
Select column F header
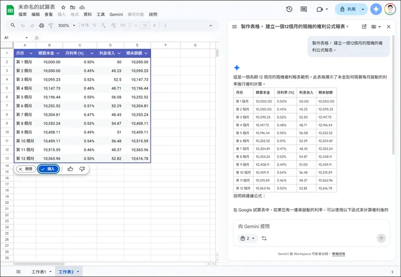click(x=165, y=45)
